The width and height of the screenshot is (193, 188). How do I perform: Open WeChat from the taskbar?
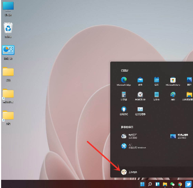[172, 184]
